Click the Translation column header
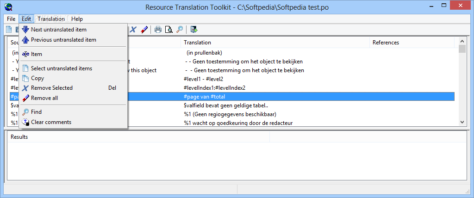This screenshot has width=474, height=198. (275, 43)
